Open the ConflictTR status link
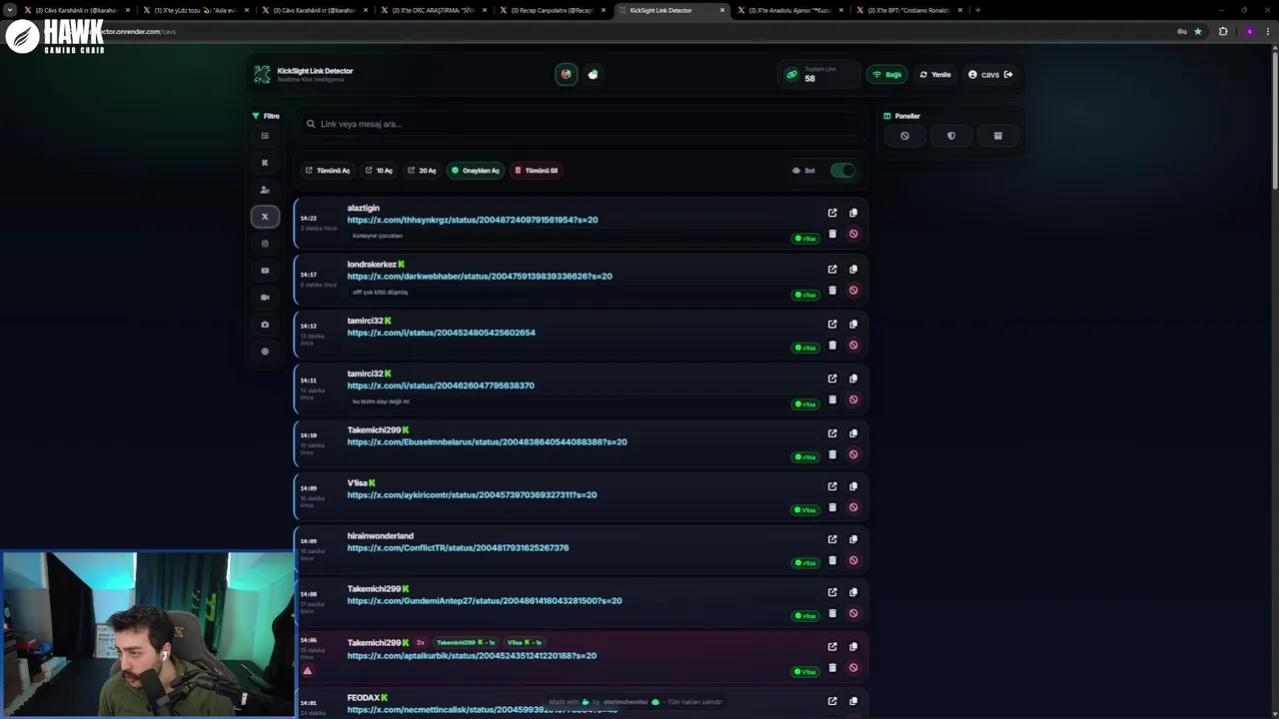Image resolution: width=1279 pixels, height=719 pixels. tap(458, 548)
